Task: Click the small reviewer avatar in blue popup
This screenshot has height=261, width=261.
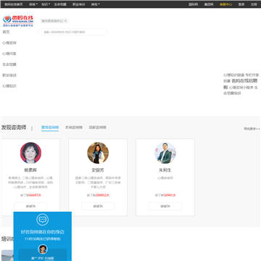Action: coord(43,249)
